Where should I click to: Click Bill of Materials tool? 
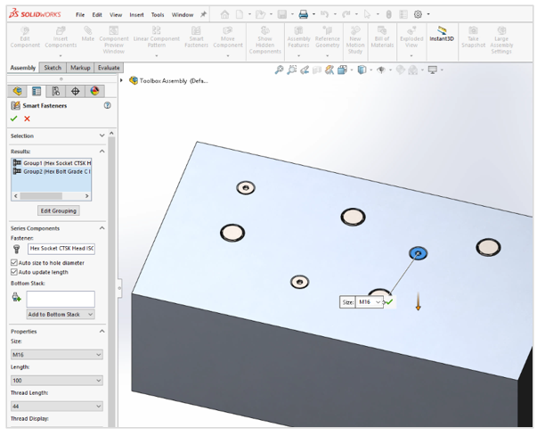point(382,37)
